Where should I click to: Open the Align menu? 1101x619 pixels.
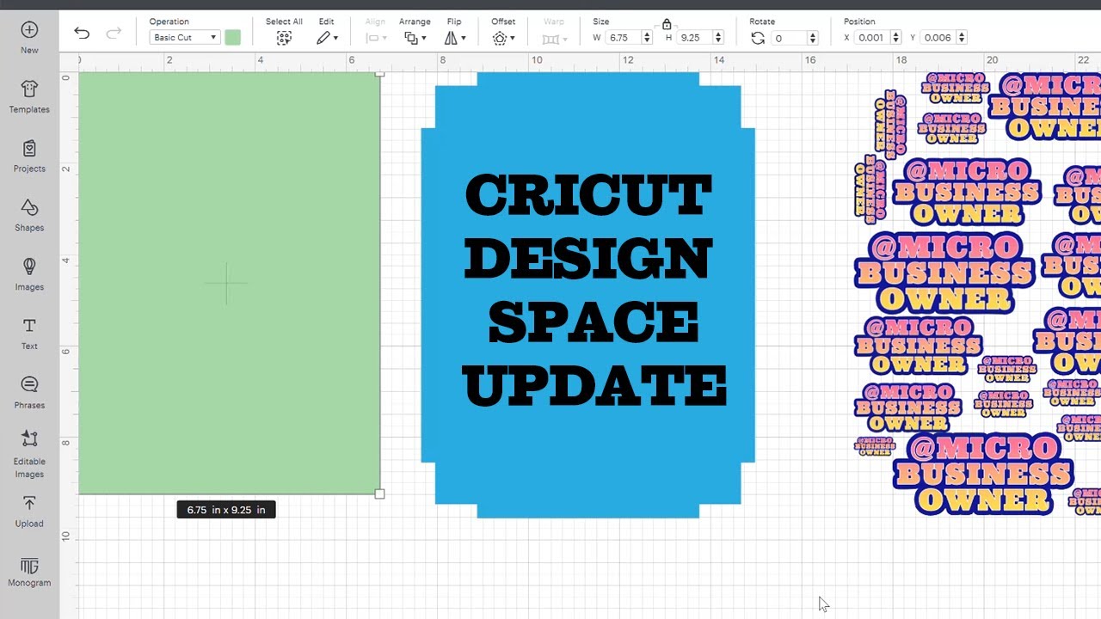pos(376,38)
